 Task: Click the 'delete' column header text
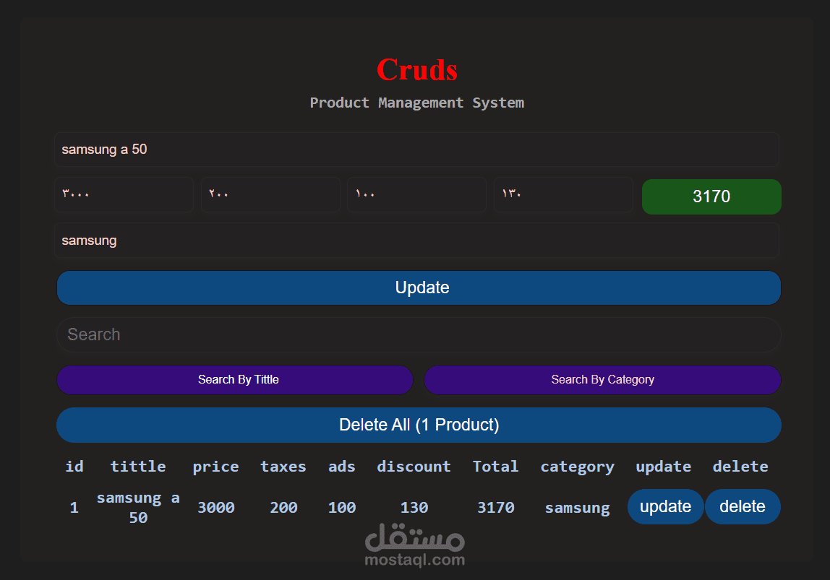click(740, 467)
